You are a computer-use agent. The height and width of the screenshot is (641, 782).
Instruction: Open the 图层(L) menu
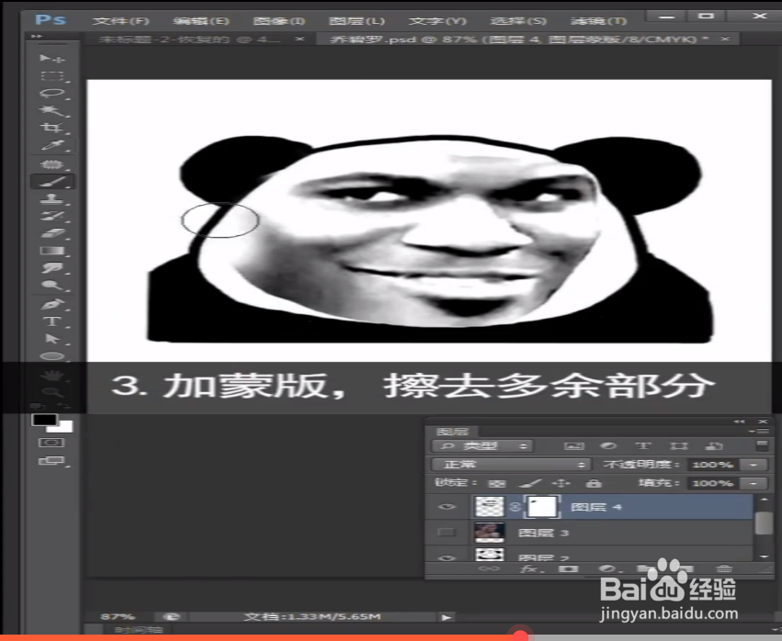click(x=357, y=21)
